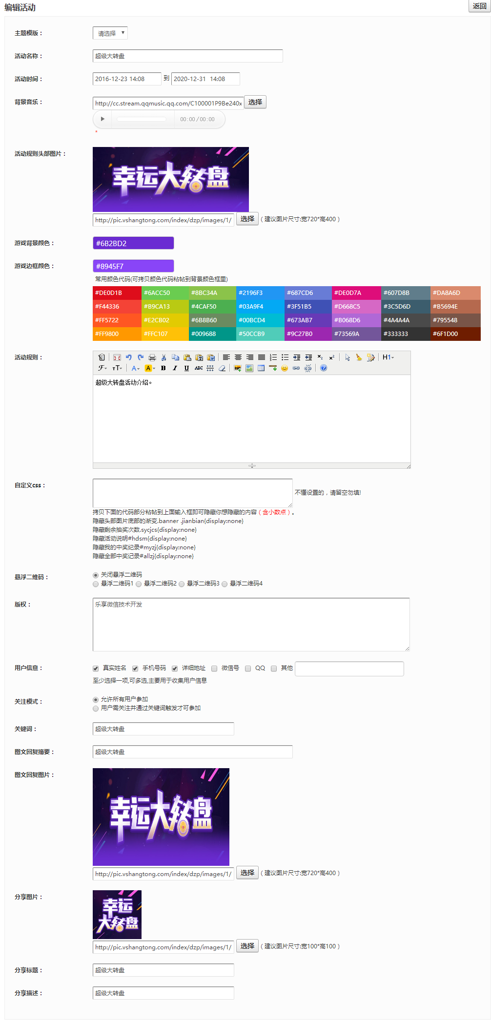Click the 返回 button
The image size is (491, 1026).
pyautogui.click(x=479, y=6)
